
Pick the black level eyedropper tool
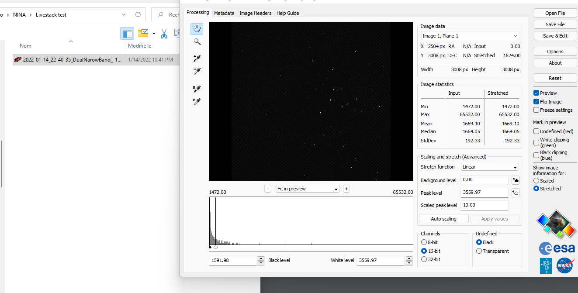(197, 58)
